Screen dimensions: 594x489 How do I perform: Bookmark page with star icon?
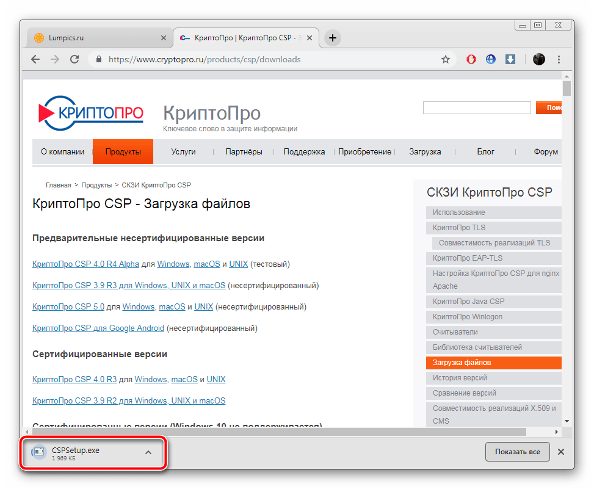tap(446, 59)
